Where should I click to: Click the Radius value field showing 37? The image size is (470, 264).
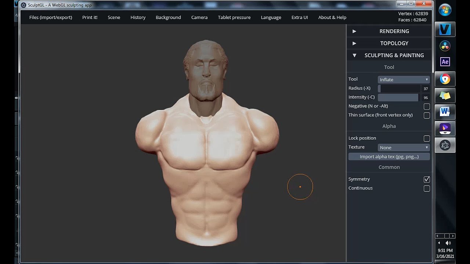[426, 89]
